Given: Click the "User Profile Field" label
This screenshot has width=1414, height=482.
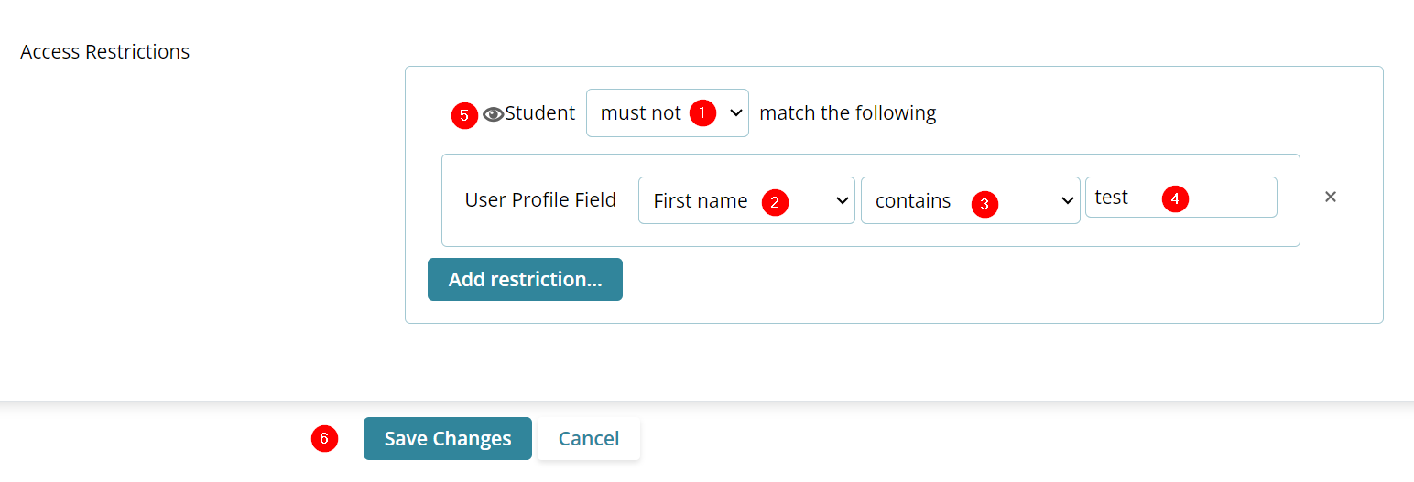Looking at the screenshot, I should 540,200.
